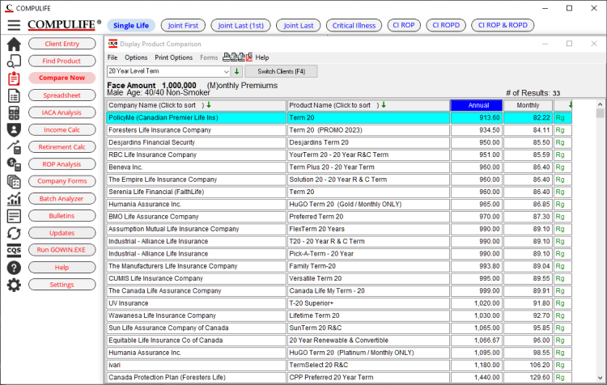Open the CI ROP tab

(x=404, y=25)
